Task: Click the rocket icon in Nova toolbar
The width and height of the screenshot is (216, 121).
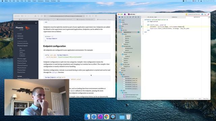Action: [x=209, y=14]
